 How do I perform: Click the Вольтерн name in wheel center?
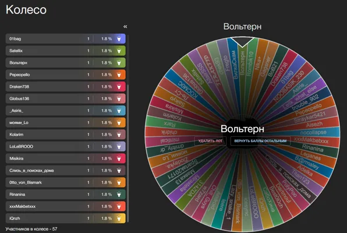click(242, 129)
